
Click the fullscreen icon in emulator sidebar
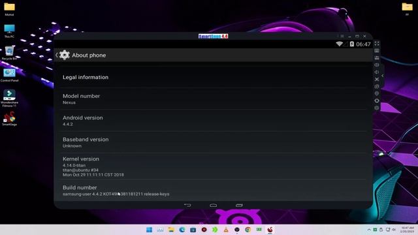tap(377, 44)
